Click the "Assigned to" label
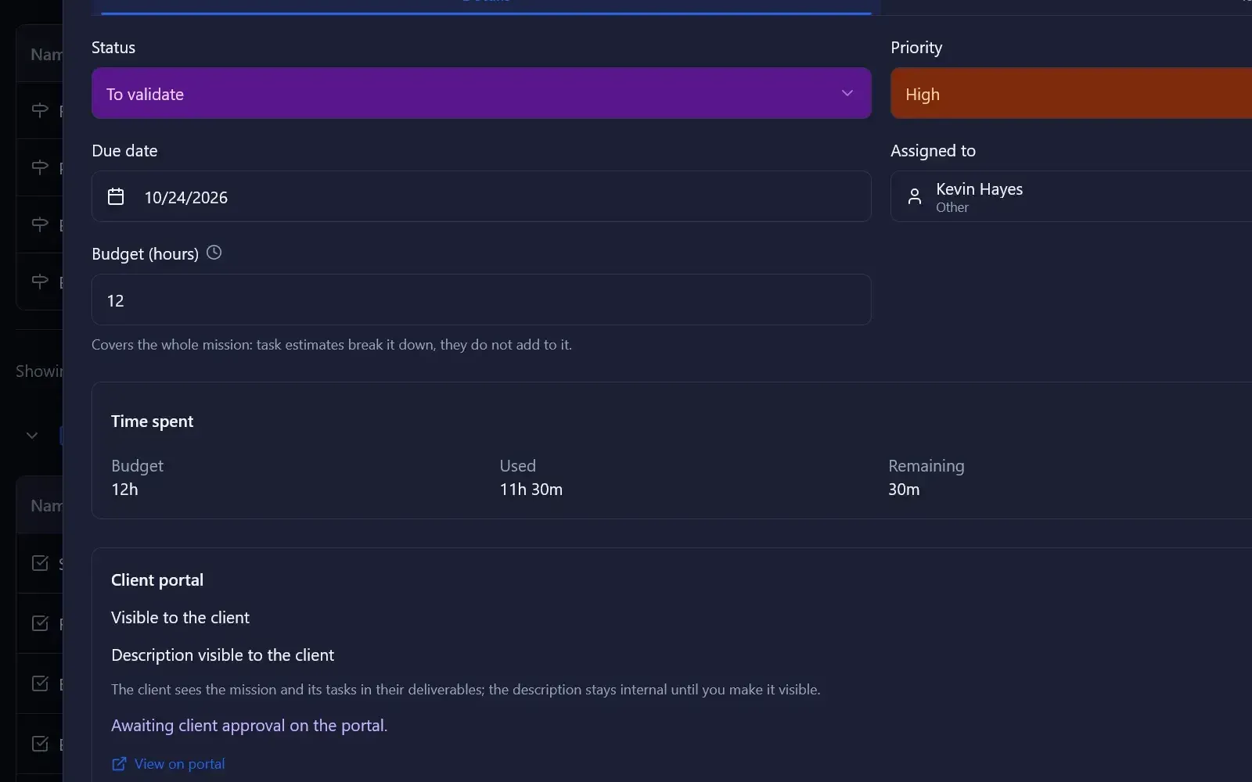 pos(933,151)
